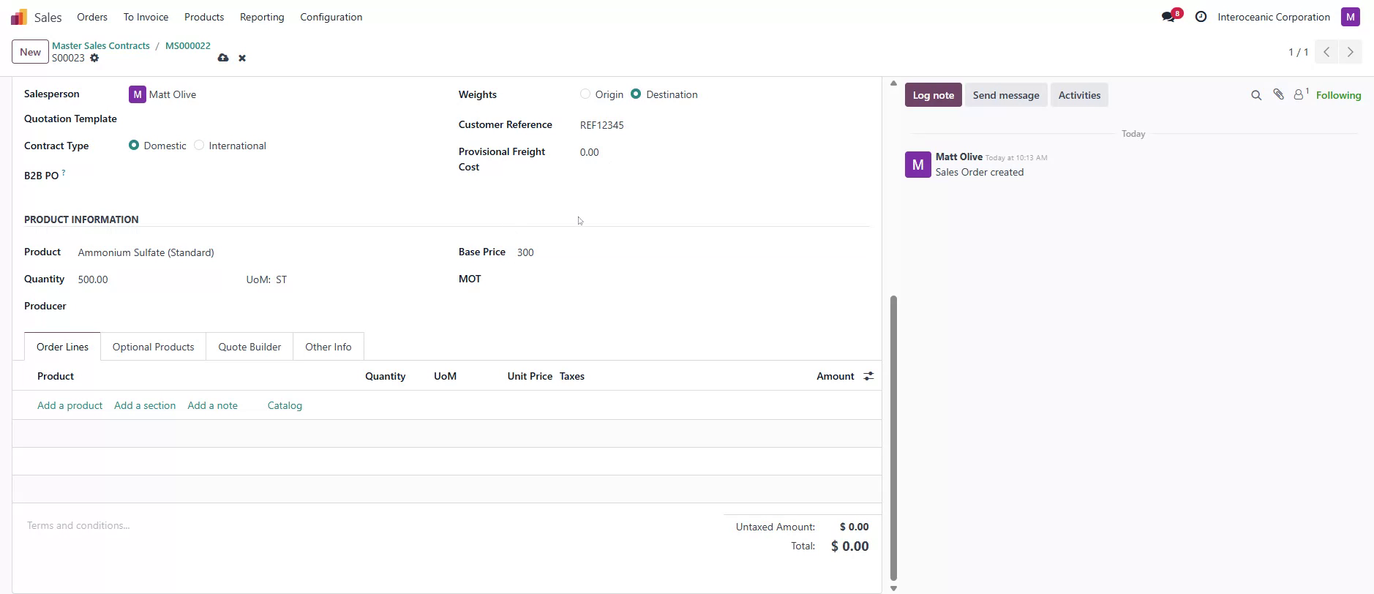Attach files with the paperclip icon
Screen dimensions: 1374x594
pos(1278,94)
